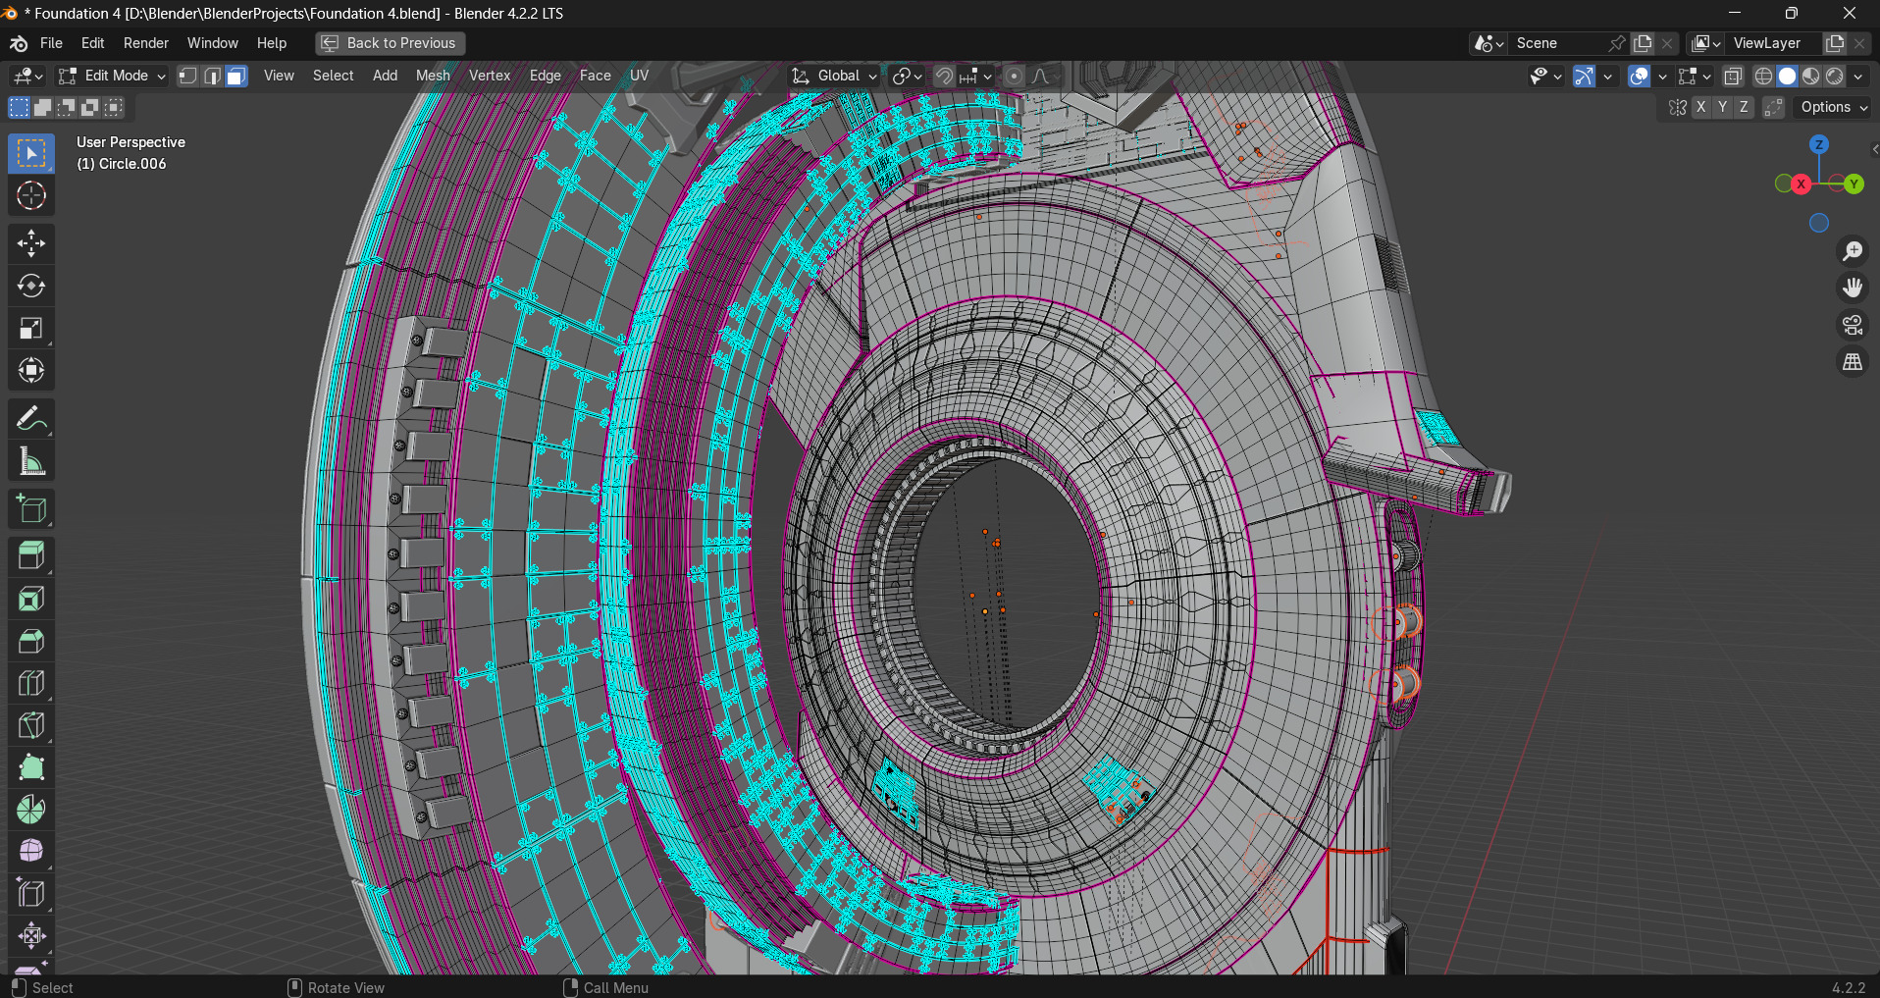The image size is (1880, 998).
Task: Activate the Spin tool
Action: pos(31,810)
